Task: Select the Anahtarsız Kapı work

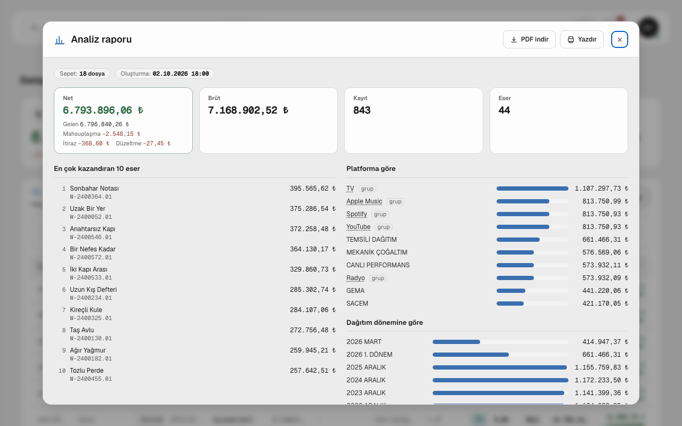Action: click(195, 233)
